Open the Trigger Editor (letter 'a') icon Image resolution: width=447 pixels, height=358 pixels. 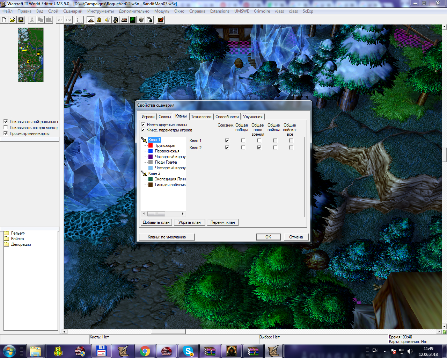(x=99, y=20)
